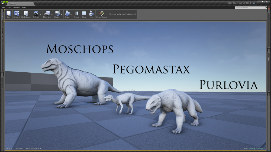Screen dimensions: 271x152
Task: Eject from the player controller
Action: point(91,14)
